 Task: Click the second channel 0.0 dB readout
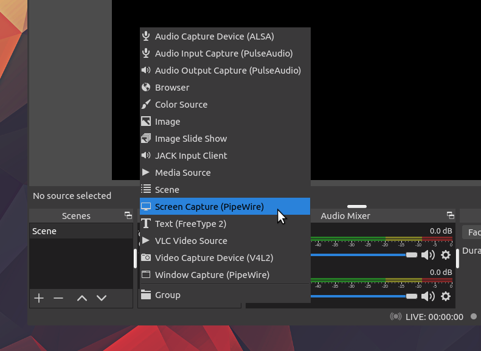[441, 272]
